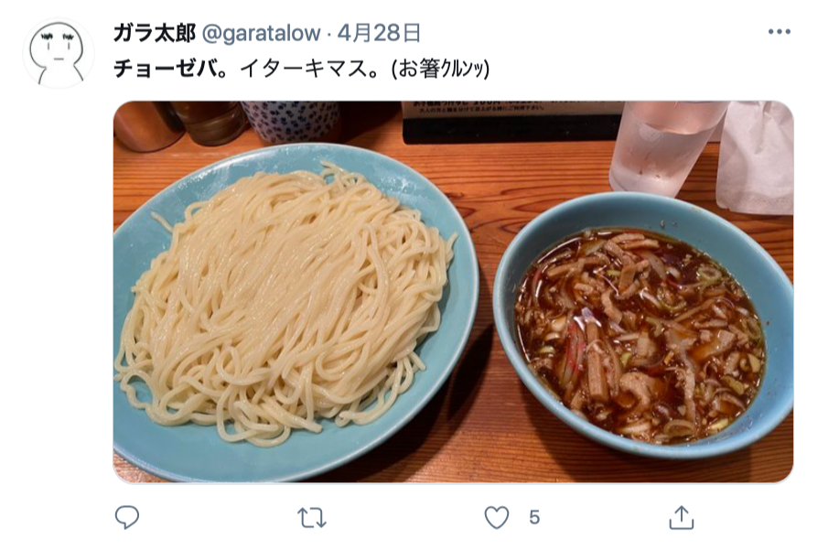The width and height of the screenshot is (818, 550).
Task: Reply to the tweet via speech bubble icon
Action: tap(127, 517)
